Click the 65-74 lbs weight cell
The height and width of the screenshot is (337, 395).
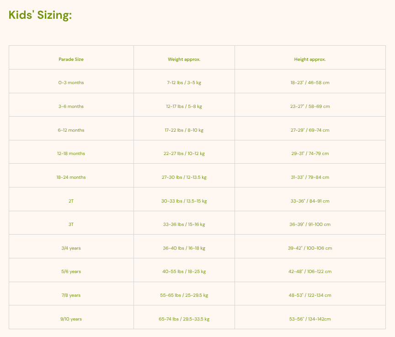(184, 319)
